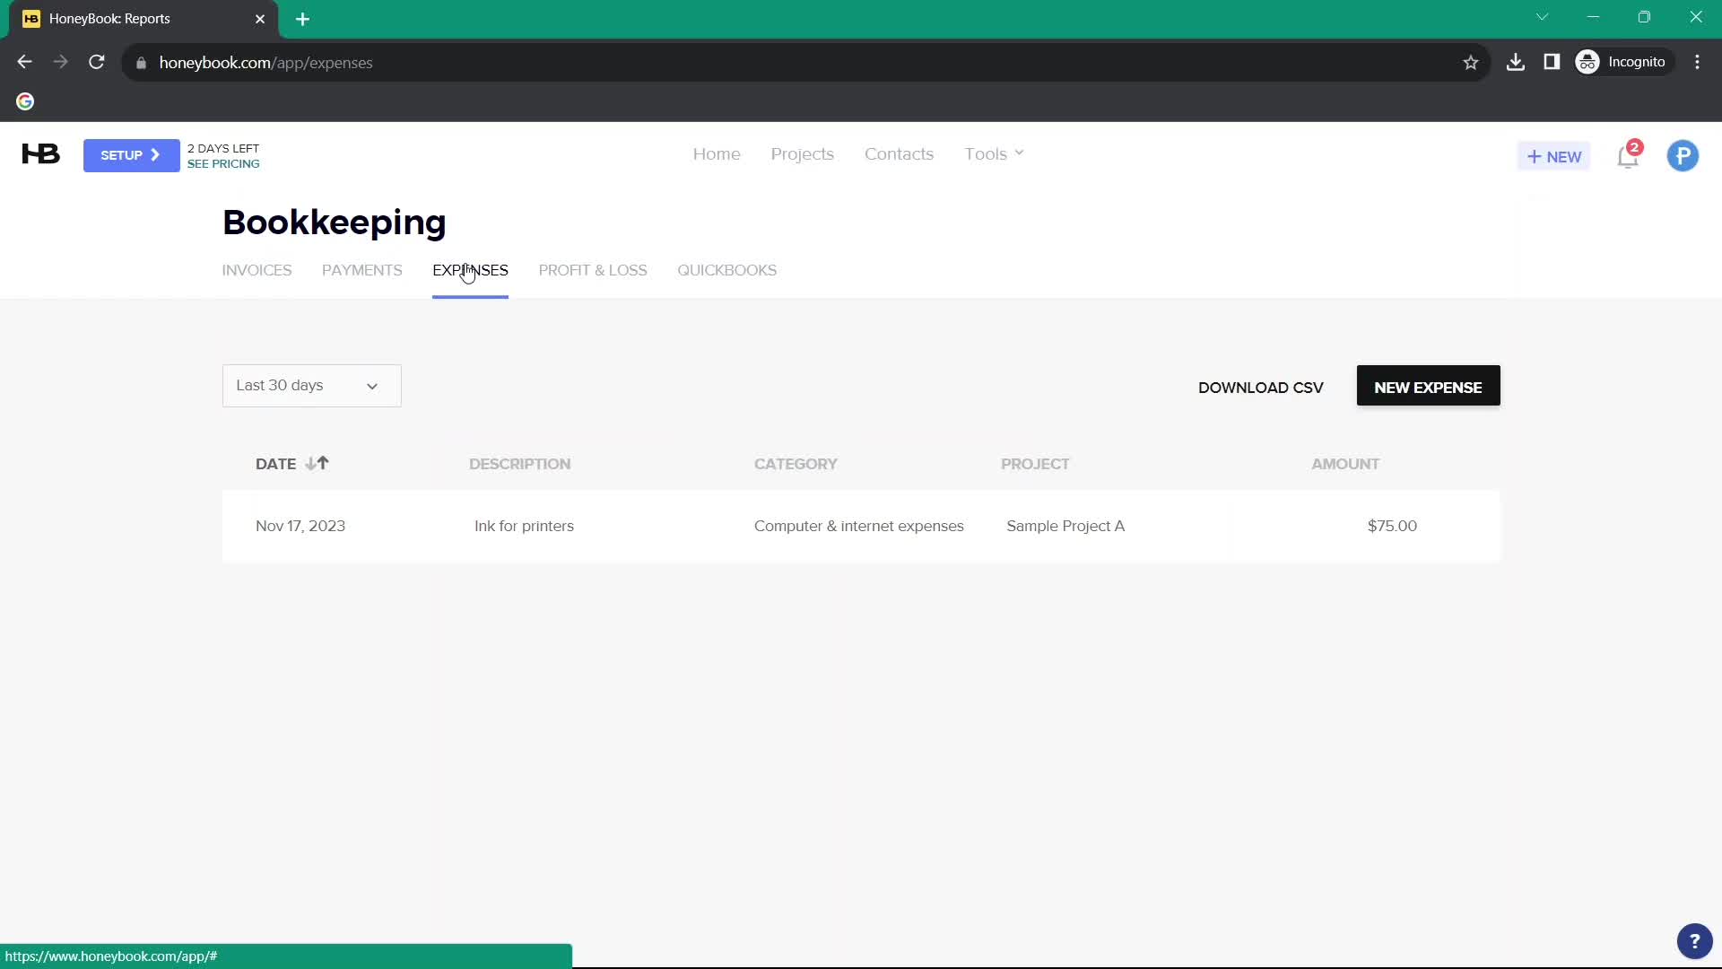Click the Project column header

(1035, 464)
